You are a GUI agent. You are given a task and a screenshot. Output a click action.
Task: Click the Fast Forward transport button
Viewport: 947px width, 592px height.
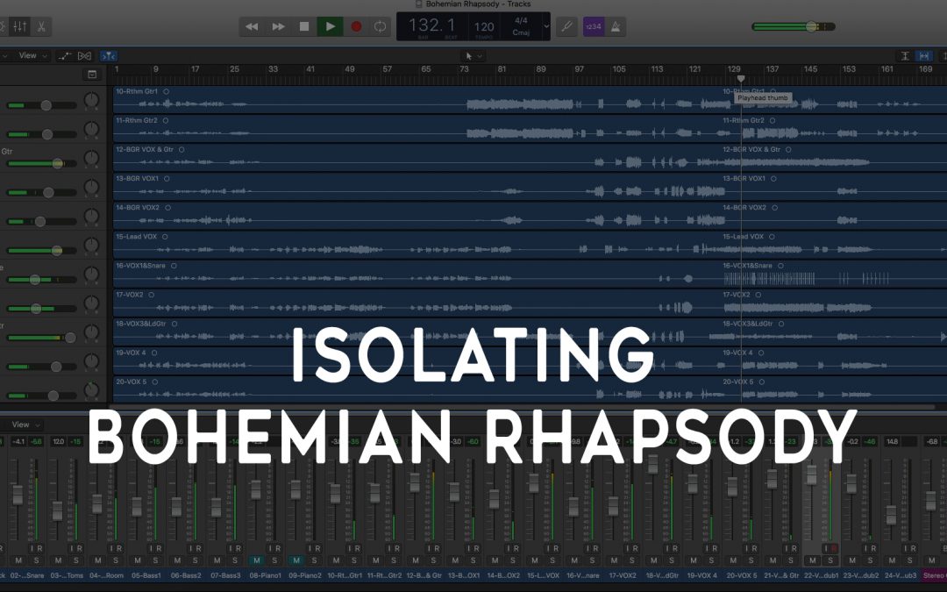coord(278,26)
